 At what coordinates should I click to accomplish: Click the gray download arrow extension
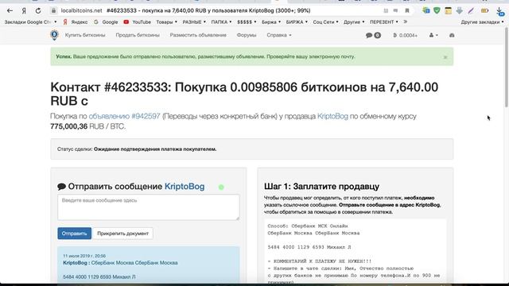coord(460,10)
